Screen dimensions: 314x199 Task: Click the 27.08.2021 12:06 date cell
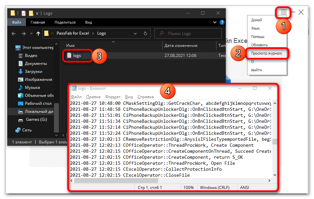click(x=180, y=56)
